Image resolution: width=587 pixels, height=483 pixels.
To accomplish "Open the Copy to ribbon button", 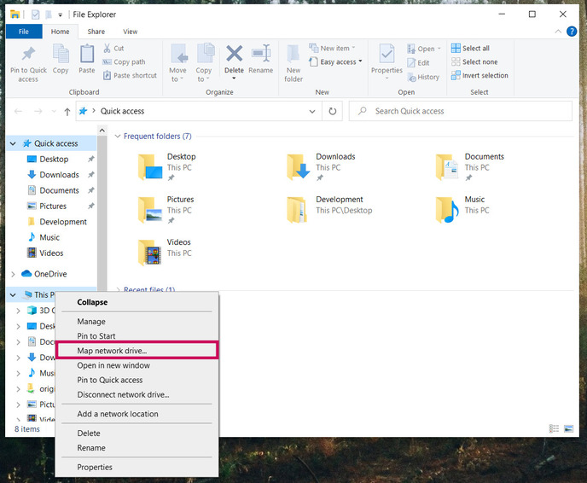I will click(x=204, y=63).
